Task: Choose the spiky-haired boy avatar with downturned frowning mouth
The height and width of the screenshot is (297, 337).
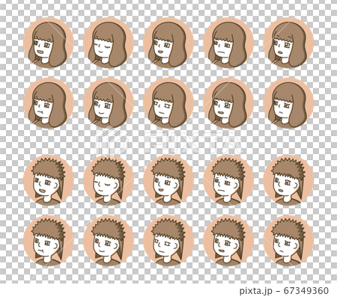Action: click(x=288, y=241)
